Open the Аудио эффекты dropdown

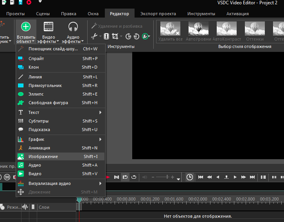[73, 32]
